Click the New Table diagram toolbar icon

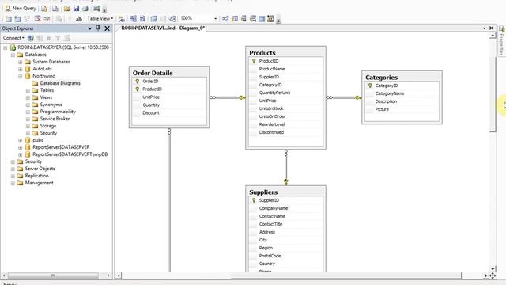pos(9,19)
